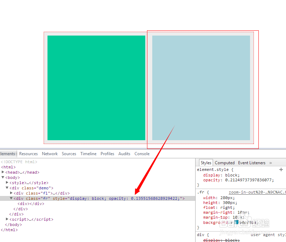Click the display: block declaration in element.style
The width and height of the screenshot is (286, 242).
point(221,175)
